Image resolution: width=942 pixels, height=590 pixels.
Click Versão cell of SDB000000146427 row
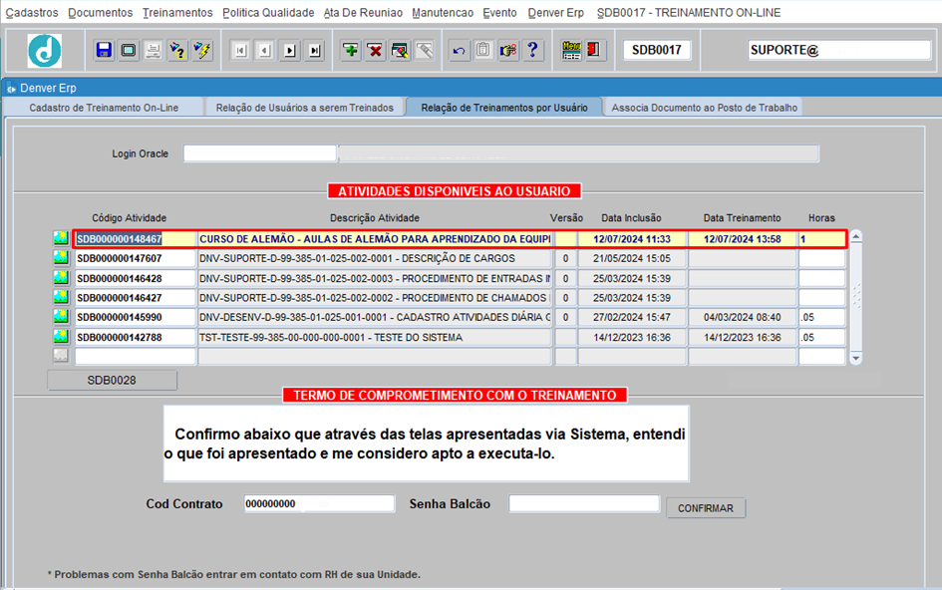tap(565, 297)
